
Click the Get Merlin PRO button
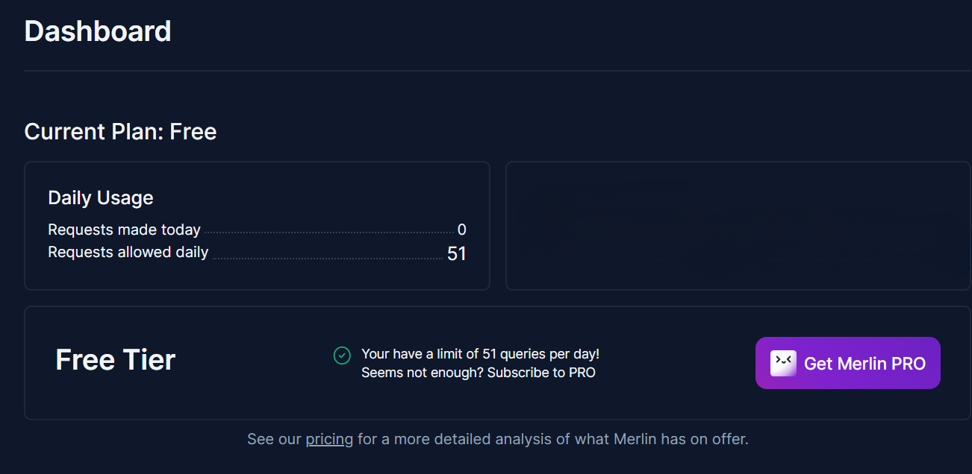pos(847,363)
